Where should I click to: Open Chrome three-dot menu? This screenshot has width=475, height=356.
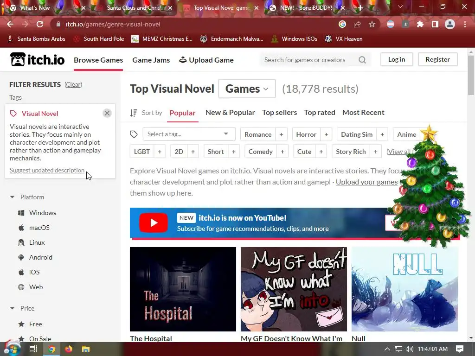click(465, 24)
